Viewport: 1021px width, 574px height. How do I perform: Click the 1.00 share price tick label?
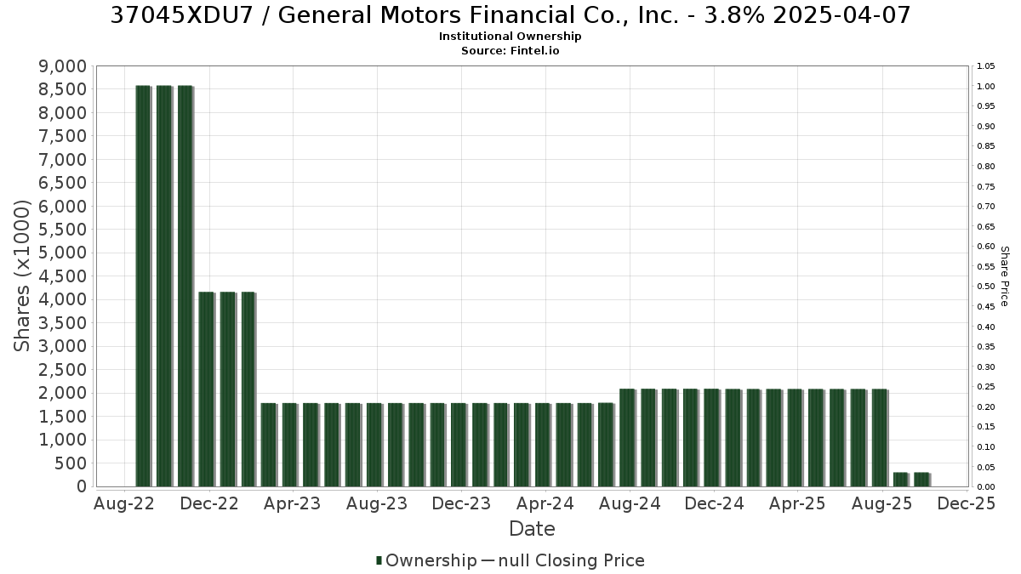point(986,87)
